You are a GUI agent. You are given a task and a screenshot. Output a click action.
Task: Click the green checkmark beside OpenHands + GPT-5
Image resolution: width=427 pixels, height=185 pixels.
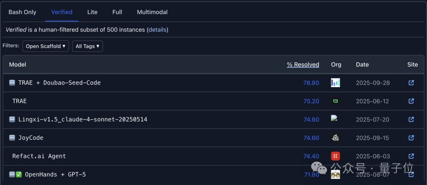click(x=19, y=174)
